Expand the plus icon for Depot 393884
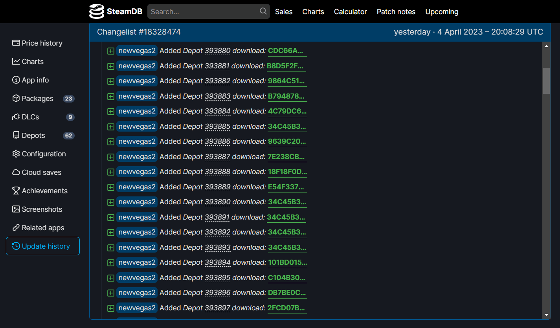Screen dimensions: 560x328 pyautogui.click(x=111, y=112)
